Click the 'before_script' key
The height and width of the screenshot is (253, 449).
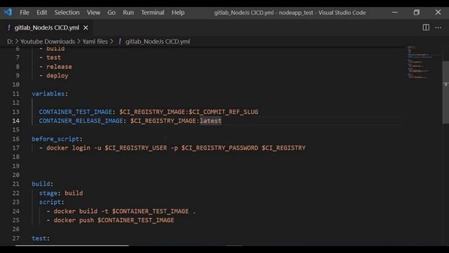55,139
